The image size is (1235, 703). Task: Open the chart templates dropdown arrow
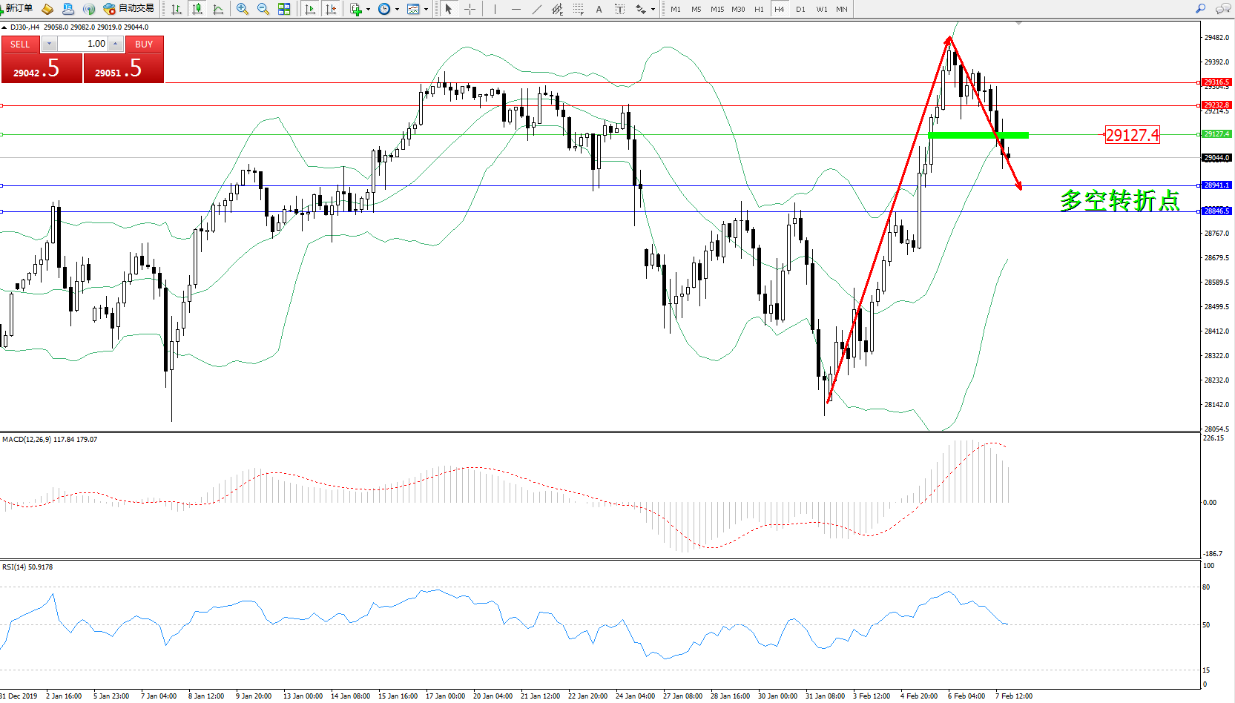426,10
